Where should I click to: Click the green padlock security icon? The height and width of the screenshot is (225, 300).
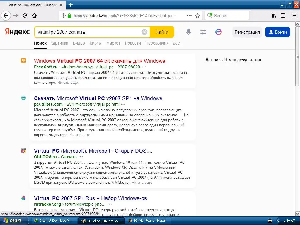coord(69,16)
